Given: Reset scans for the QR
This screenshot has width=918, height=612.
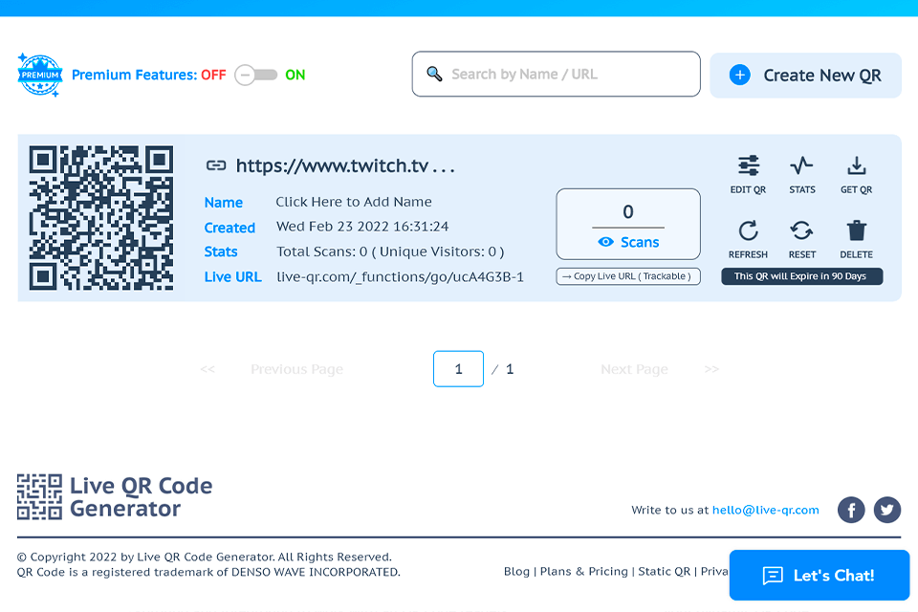Looking at the screenshot, I should click(801, 230).
